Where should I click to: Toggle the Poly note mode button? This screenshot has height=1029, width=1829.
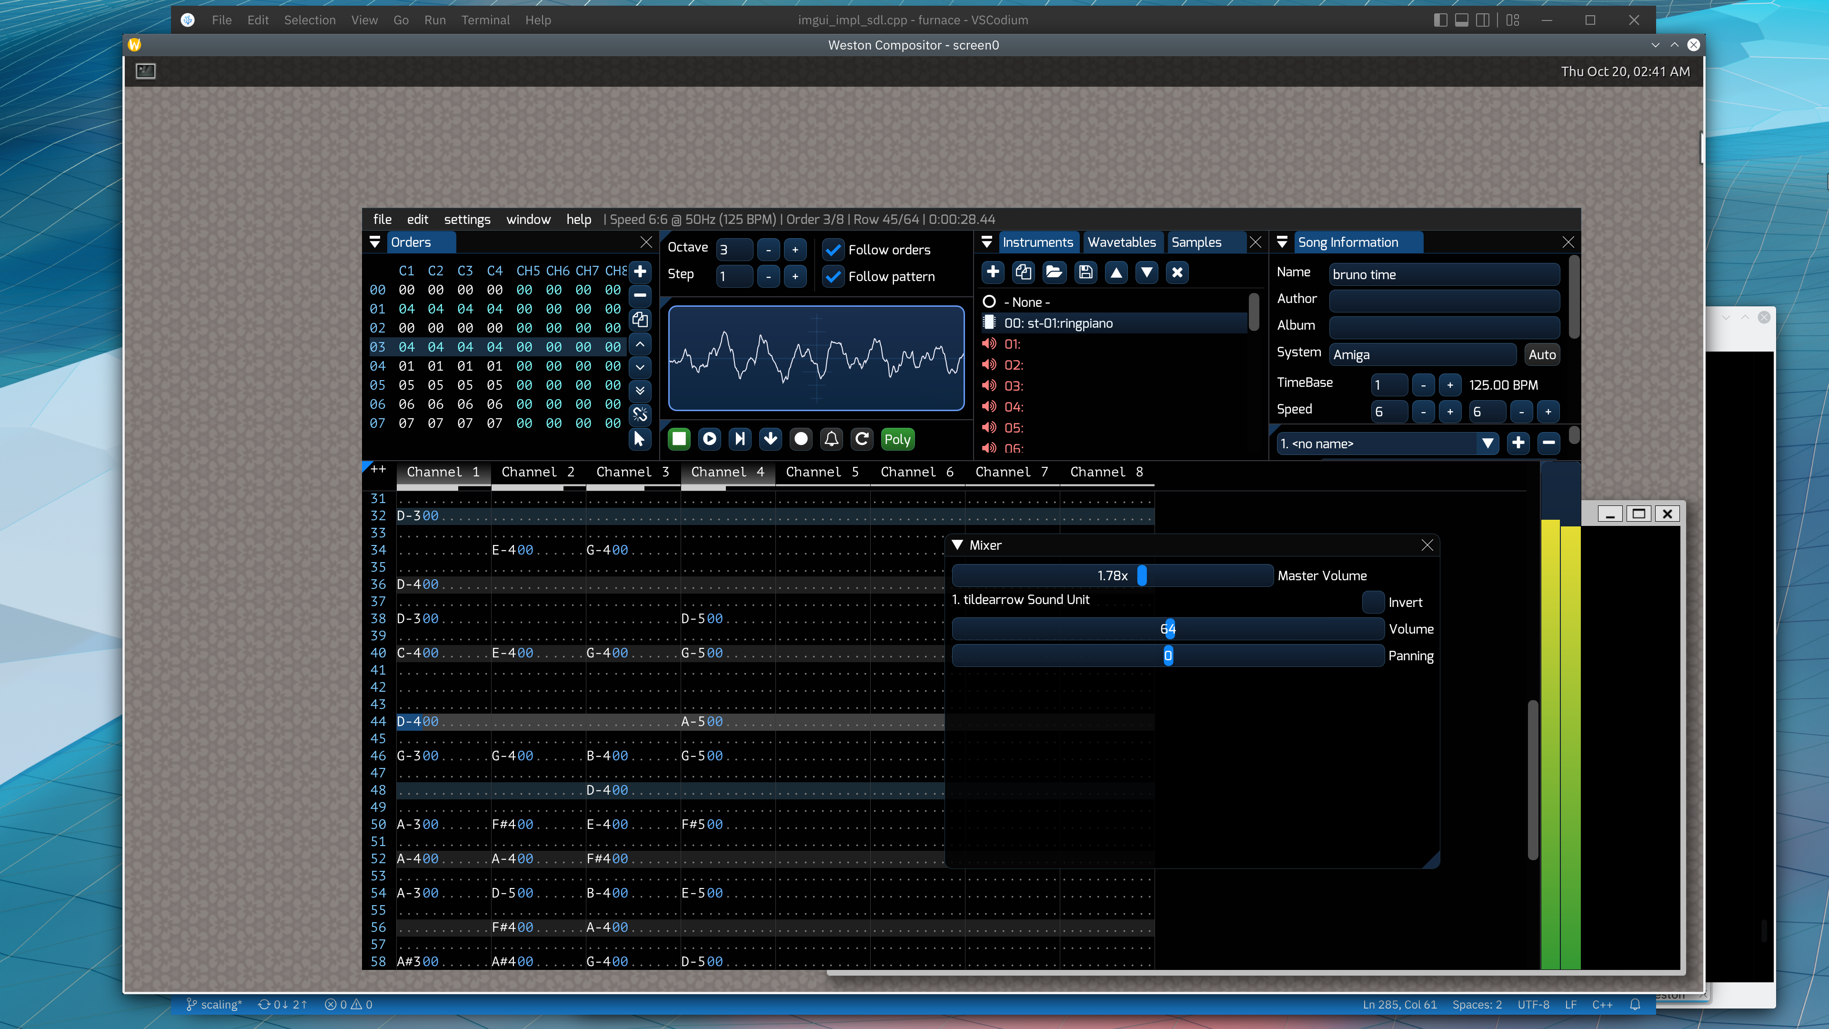point(897,439)
